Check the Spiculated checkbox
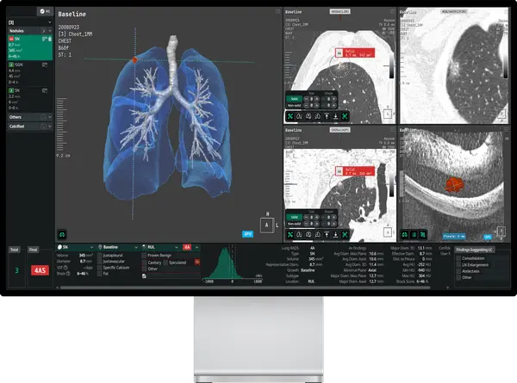 (165, 263)
